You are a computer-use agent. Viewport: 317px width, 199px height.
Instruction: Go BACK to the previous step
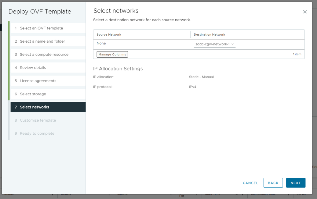273,183
